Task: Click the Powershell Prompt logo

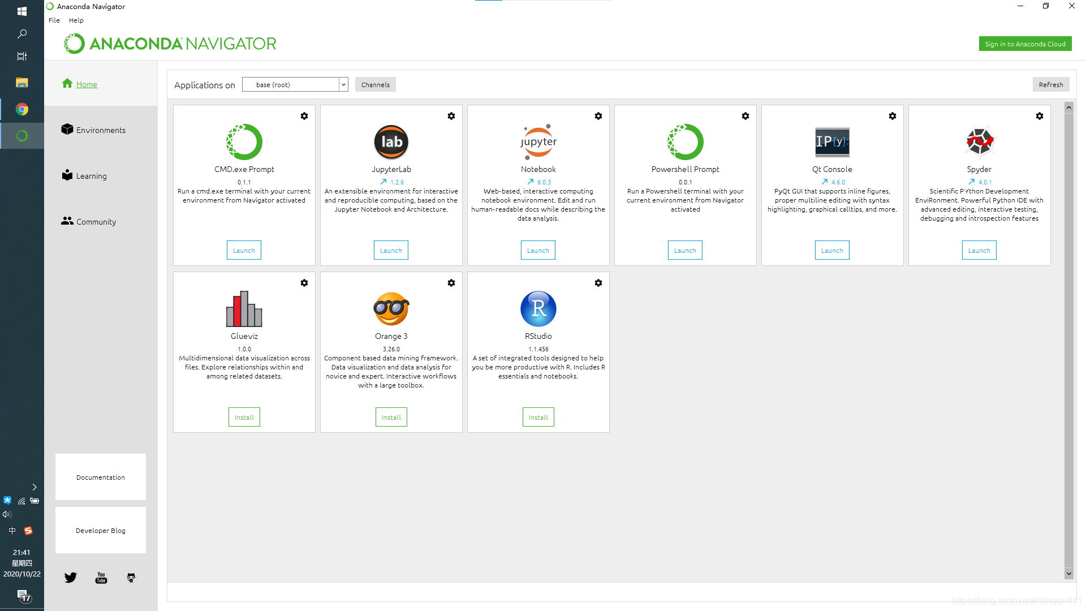Action: pyautogui.click(x=686, y=142)
